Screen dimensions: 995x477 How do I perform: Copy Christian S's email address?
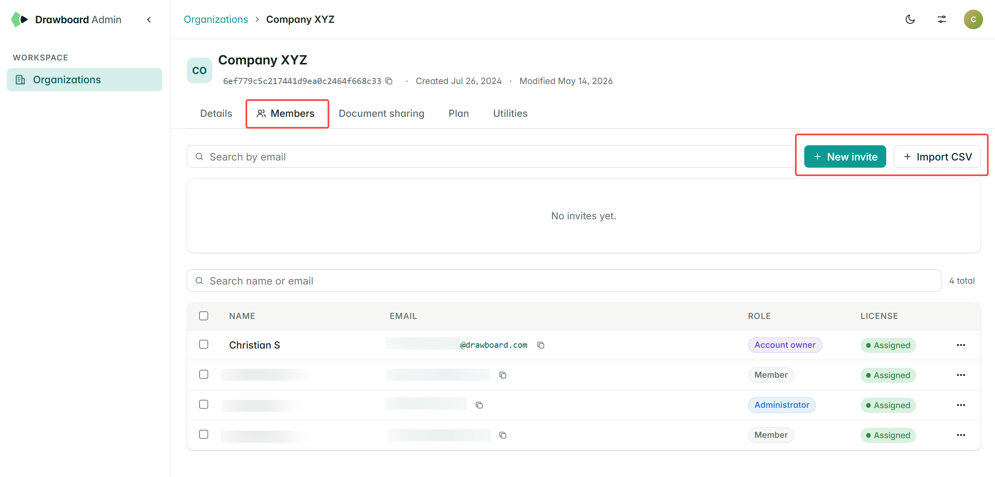[541, 345]
